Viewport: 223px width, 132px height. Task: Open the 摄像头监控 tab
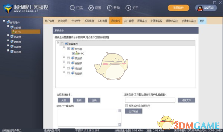point(172,21)
